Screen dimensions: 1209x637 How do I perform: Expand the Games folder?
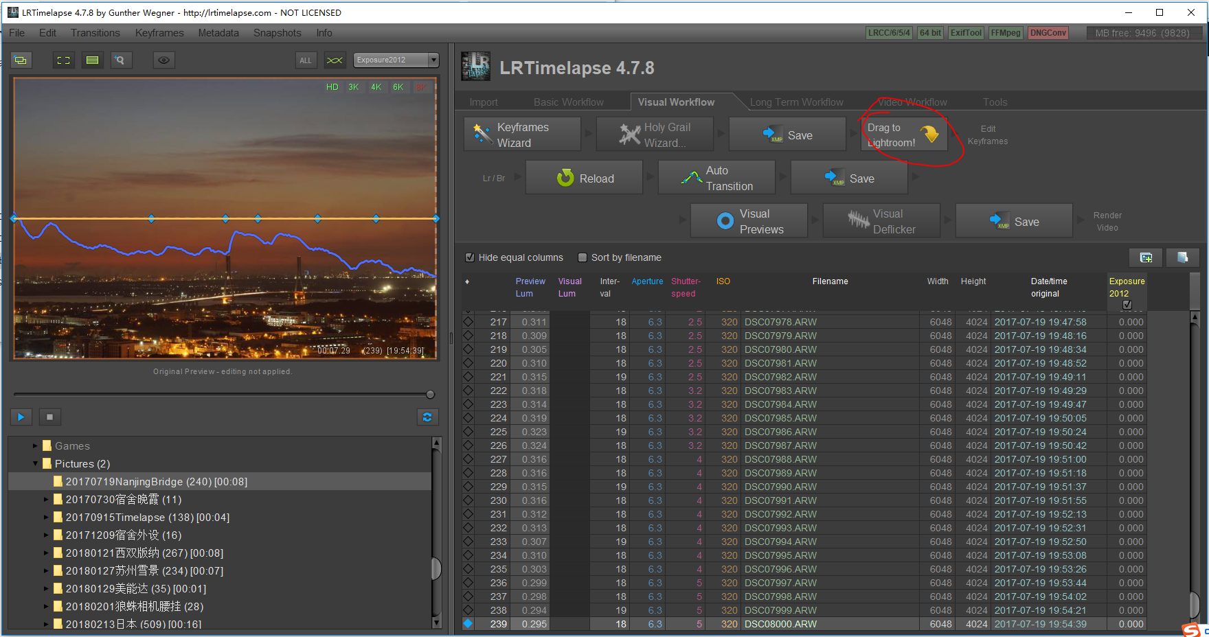(x=35, y=446)
